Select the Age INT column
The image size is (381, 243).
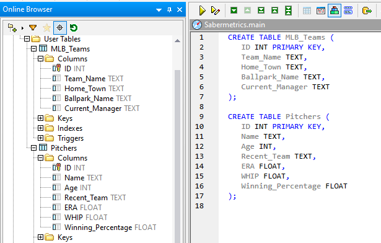coord(78,188)
